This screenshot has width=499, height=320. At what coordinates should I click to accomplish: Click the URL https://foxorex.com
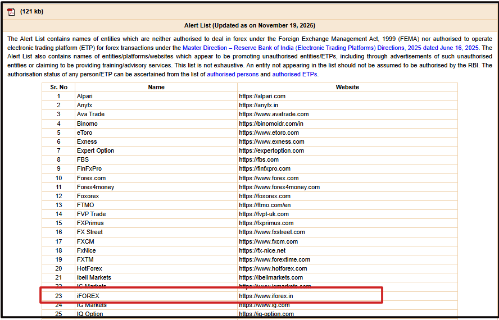pyautogui.click(x=265, y=196)
